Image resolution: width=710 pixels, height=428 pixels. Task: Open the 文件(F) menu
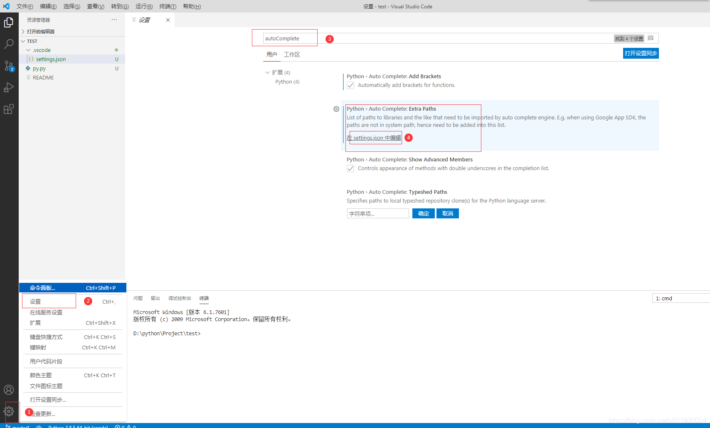point(25,6)
